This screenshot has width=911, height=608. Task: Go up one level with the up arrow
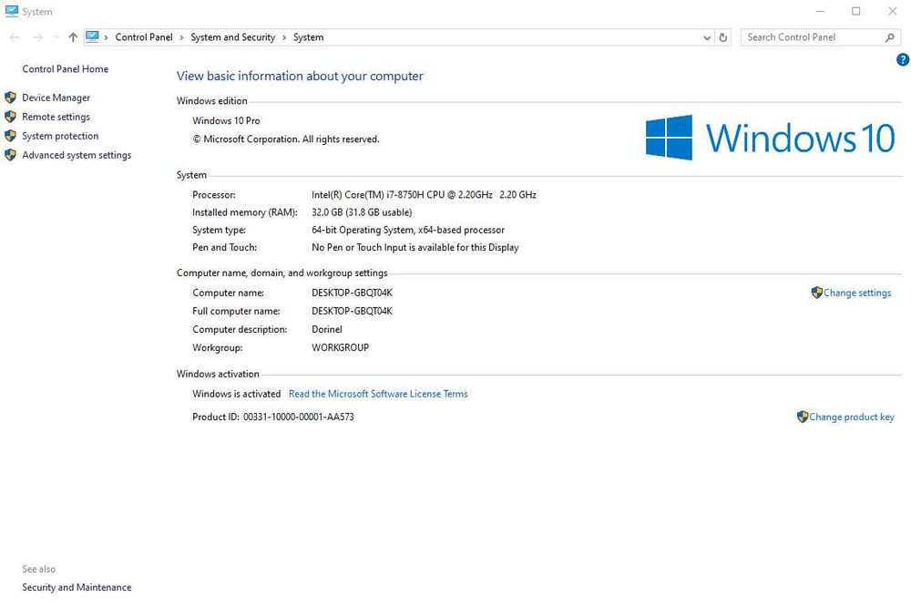pyautogui.click(x=73, y=37)
